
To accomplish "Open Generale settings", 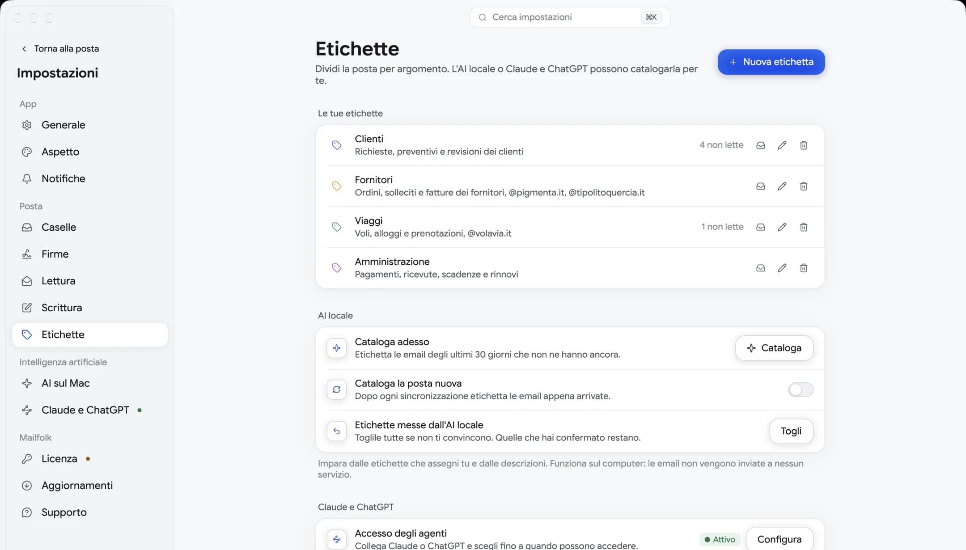I will tap(90, 125).
